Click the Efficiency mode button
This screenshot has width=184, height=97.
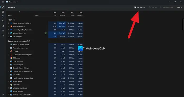pyautogui.click(x=166, y=8)
